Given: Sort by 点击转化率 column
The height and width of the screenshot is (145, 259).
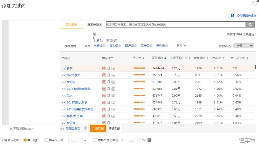Looking at the screenshot, I should click(x=239, y=58).
